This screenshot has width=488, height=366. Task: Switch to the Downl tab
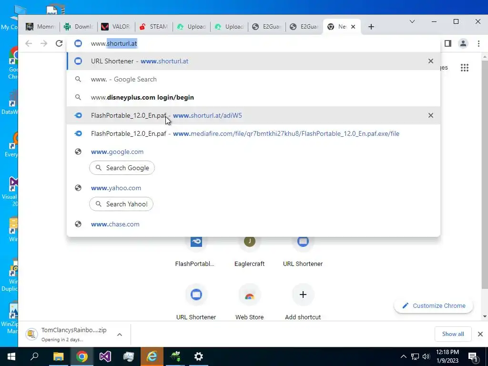click(78, 27)
